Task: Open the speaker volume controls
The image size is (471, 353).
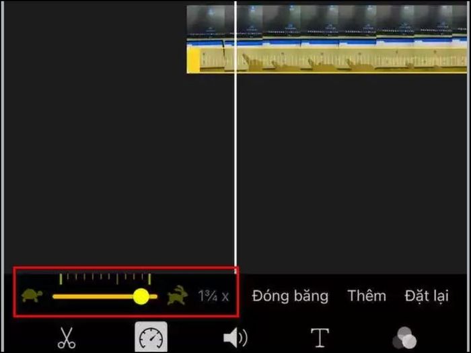Action: [235, 338]
